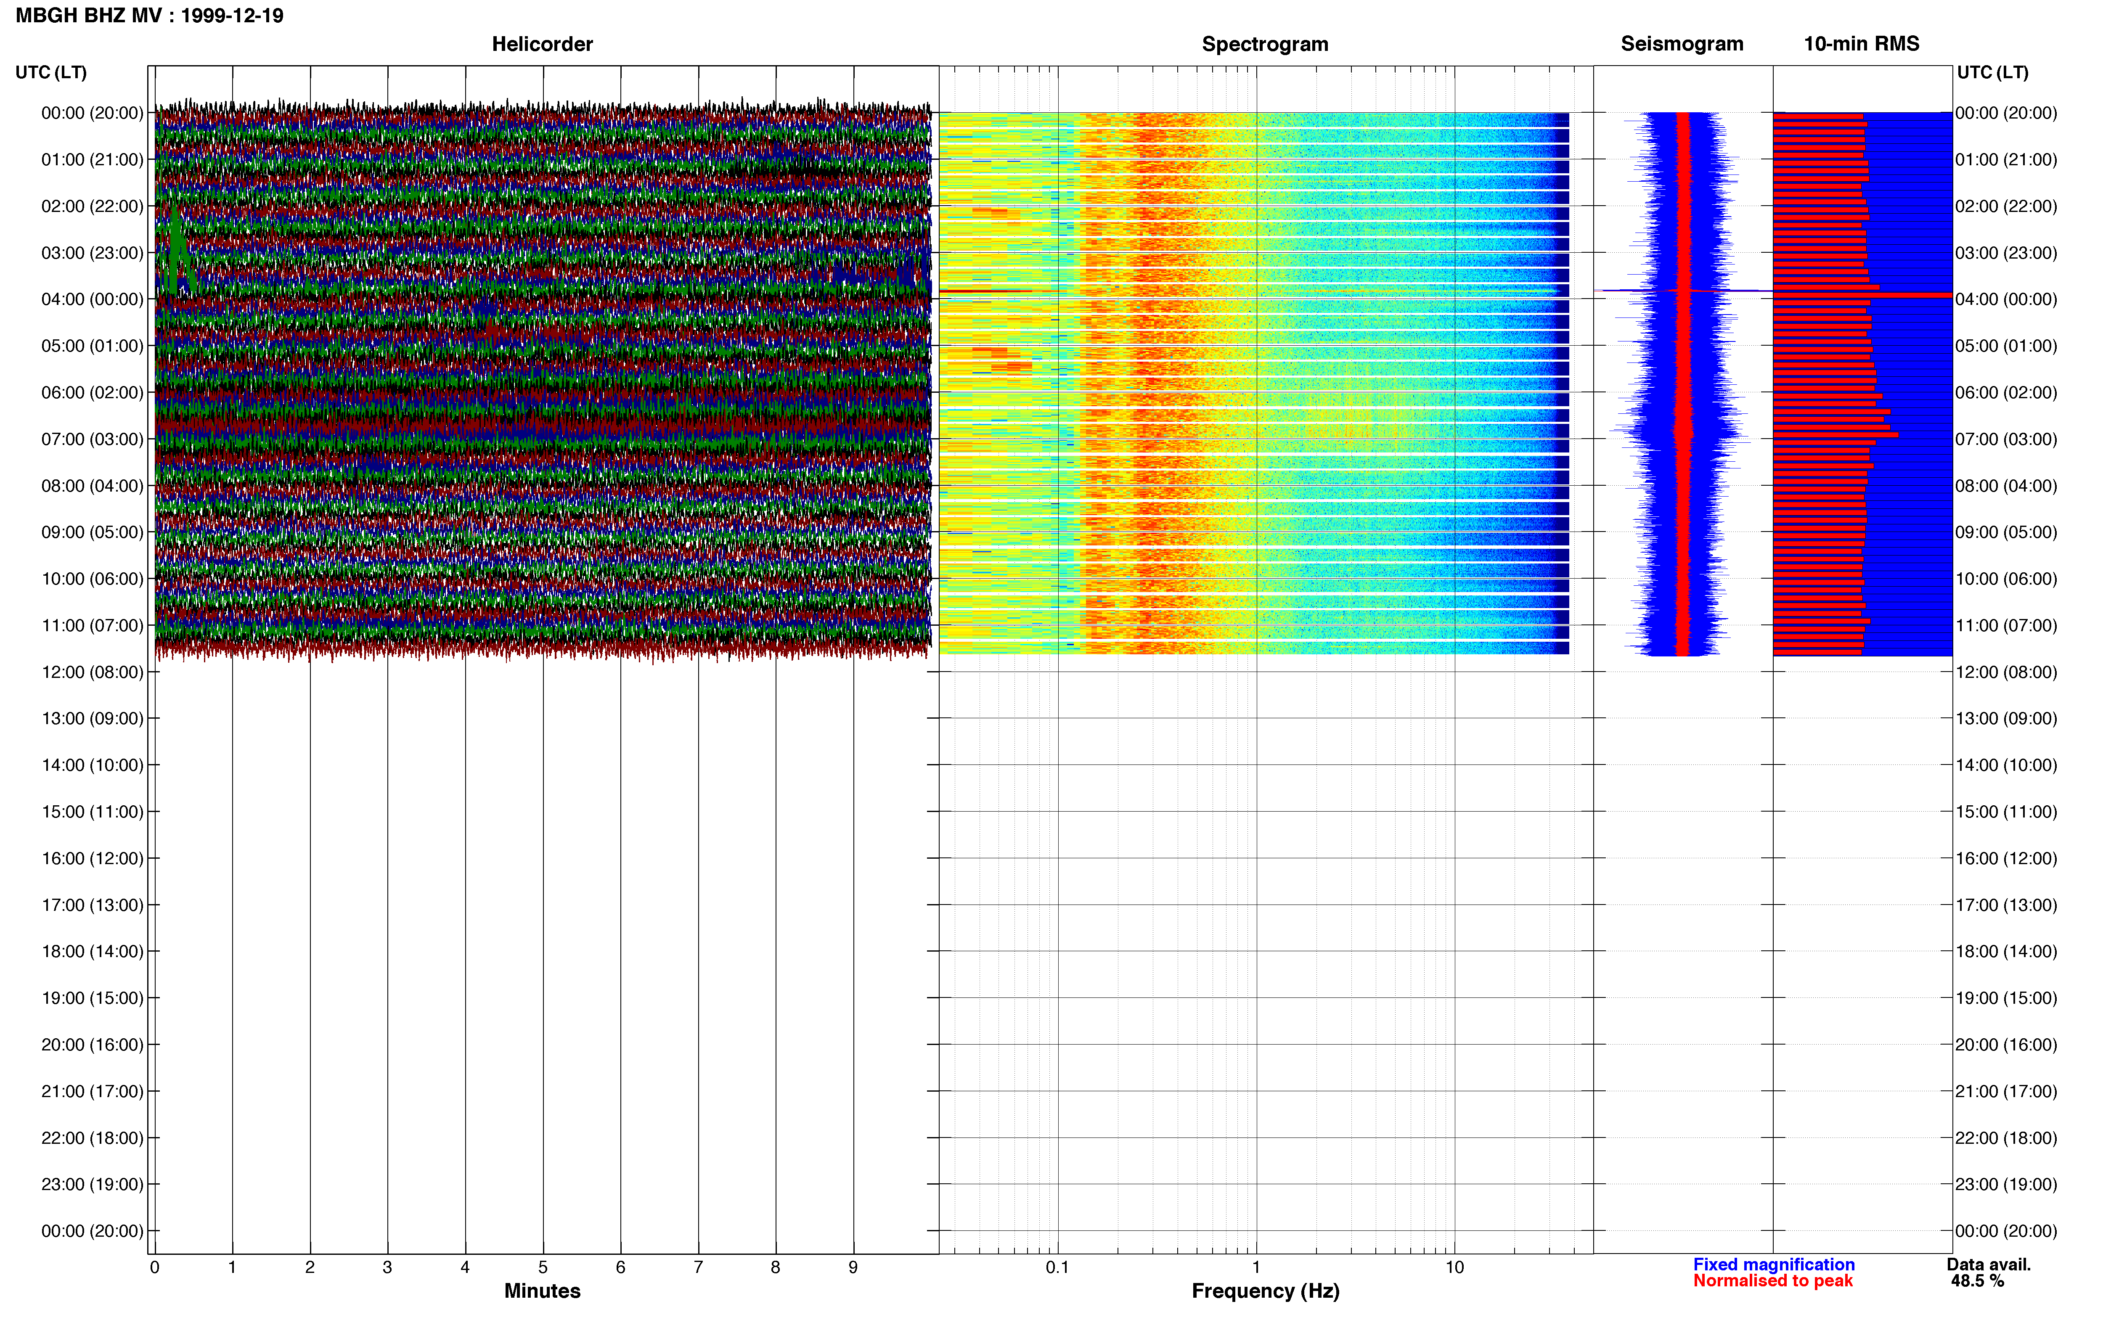Click the '1' frequency axis tick label
This screenshot has height=1320, width=2111.
[1256, 1267]
